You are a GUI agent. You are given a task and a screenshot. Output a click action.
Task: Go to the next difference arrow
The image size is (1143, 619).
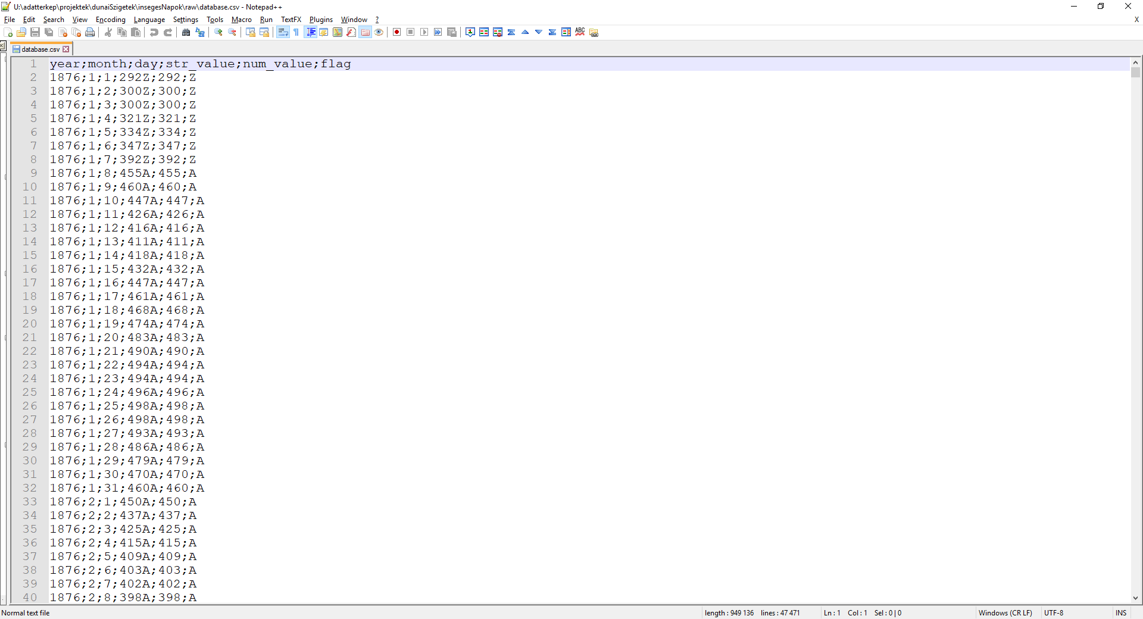tap(539, 32)
